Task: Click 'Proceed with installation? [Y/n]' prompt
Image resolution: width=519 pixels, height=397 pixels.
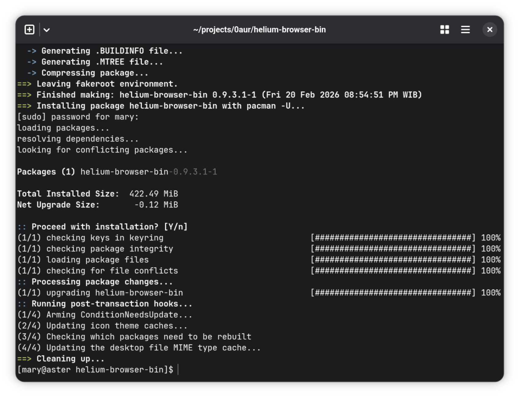Action: click(109, 227)
